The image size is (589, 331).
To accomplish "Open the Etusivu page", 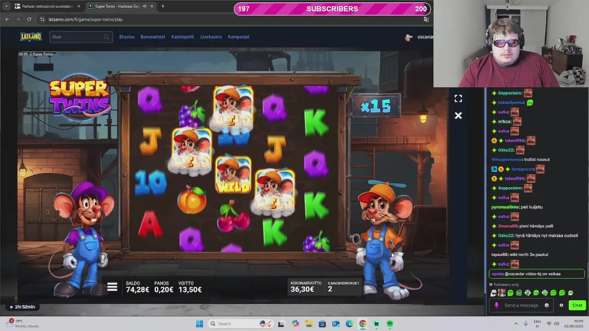I will [x=127, y=37].
